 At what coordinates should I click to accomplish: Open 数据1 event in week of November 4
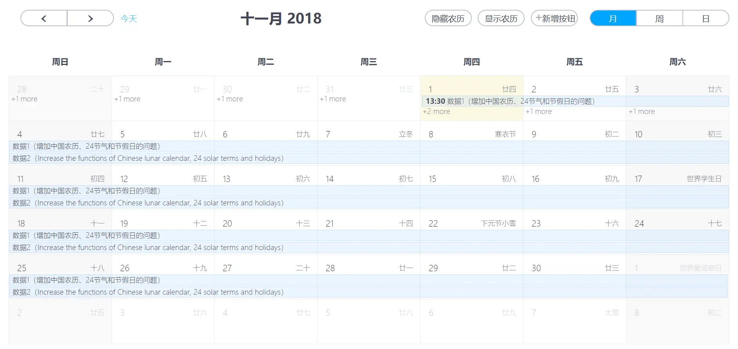coord(369,146)
